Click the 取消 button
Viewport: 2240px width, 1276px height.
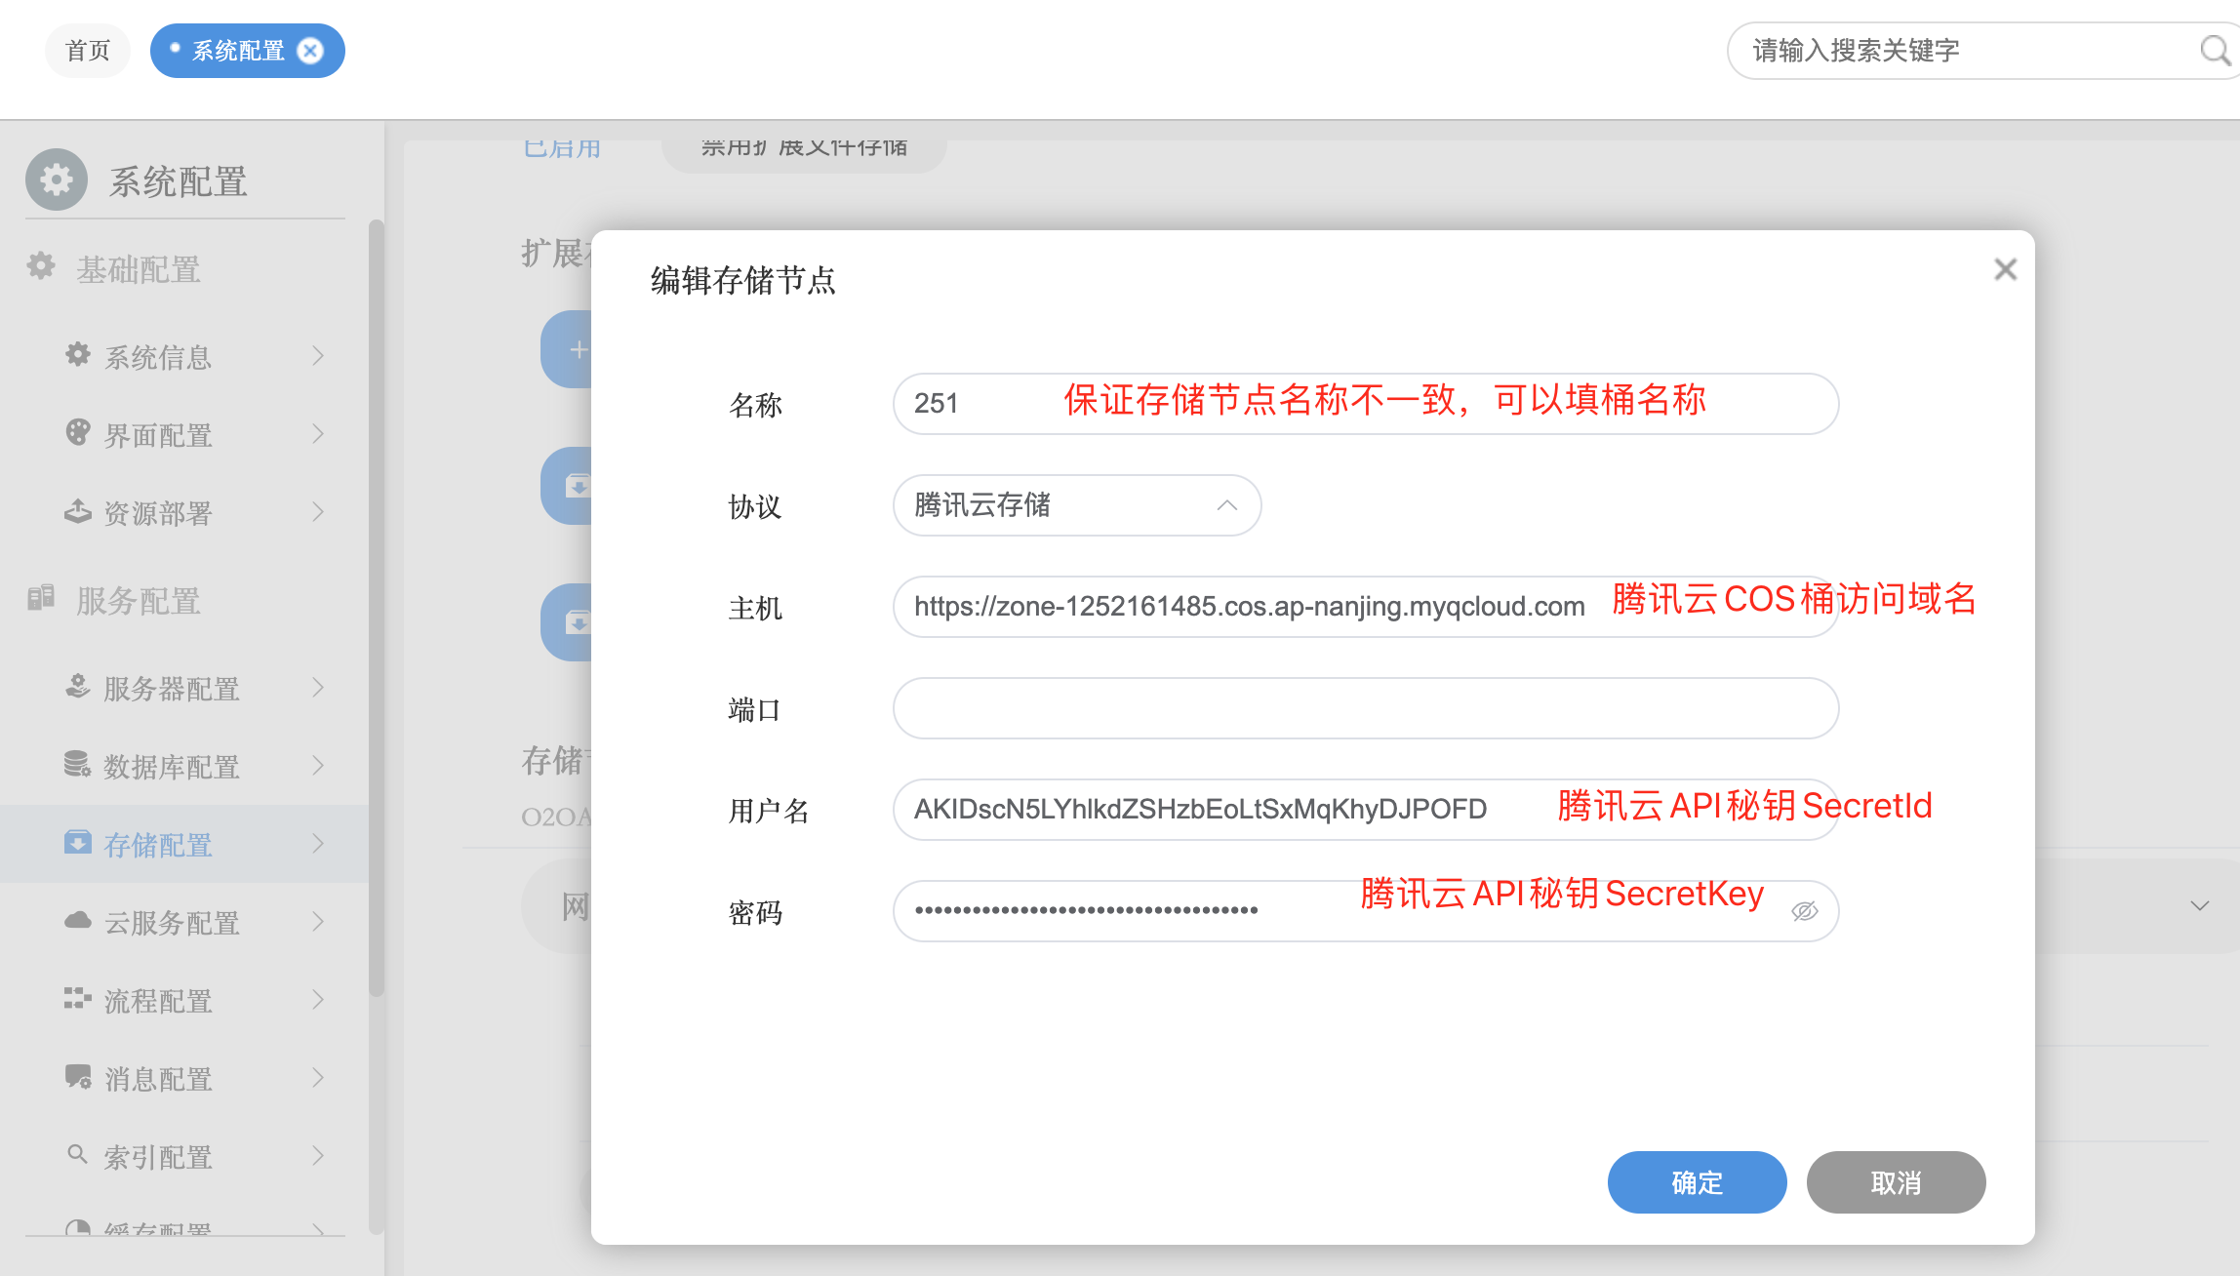(x=1896, y=1182)
